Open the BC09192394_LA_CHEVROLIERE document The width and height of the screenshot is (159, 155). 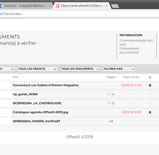(37, 103)
